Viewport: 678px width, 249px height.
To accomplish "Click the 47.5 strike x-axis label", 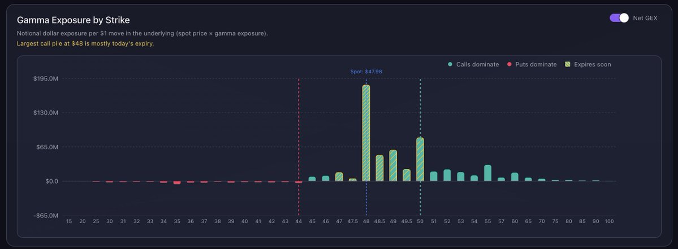I will (x=353, y=221).
